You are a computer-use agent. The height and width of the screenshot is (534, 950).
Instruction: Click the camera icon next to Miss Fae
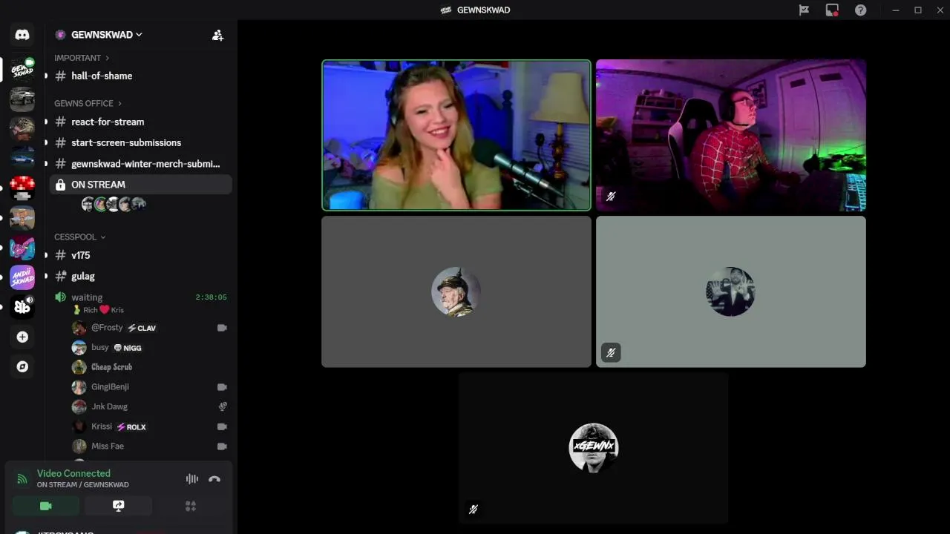222,446
